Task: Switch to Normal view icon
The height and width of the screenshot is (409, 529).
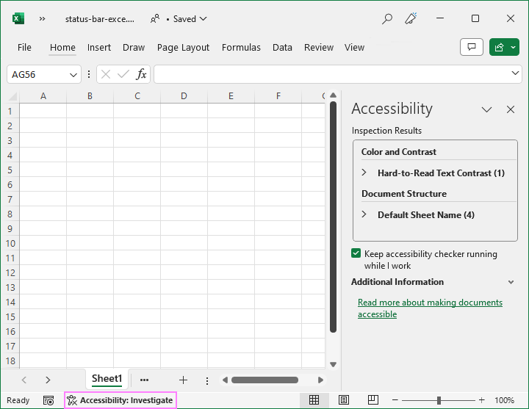Action: point(314,400)
